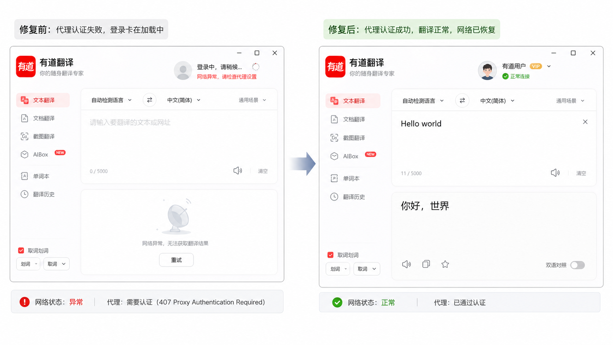Image resolution: width=613 pixels, height=345 pixels.
Task: Expand 自动检测语言 dropdown in the right window
Action: (x=423, y=101)
